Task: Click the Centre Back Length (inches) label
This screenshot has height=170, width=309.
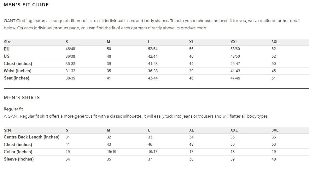Action: click(32, 137)
